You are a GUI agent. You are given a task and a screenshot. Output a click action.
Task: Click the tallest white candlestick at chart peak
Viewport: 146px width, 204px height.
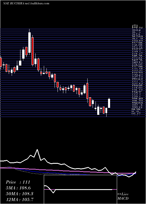[x=29, y=43]
